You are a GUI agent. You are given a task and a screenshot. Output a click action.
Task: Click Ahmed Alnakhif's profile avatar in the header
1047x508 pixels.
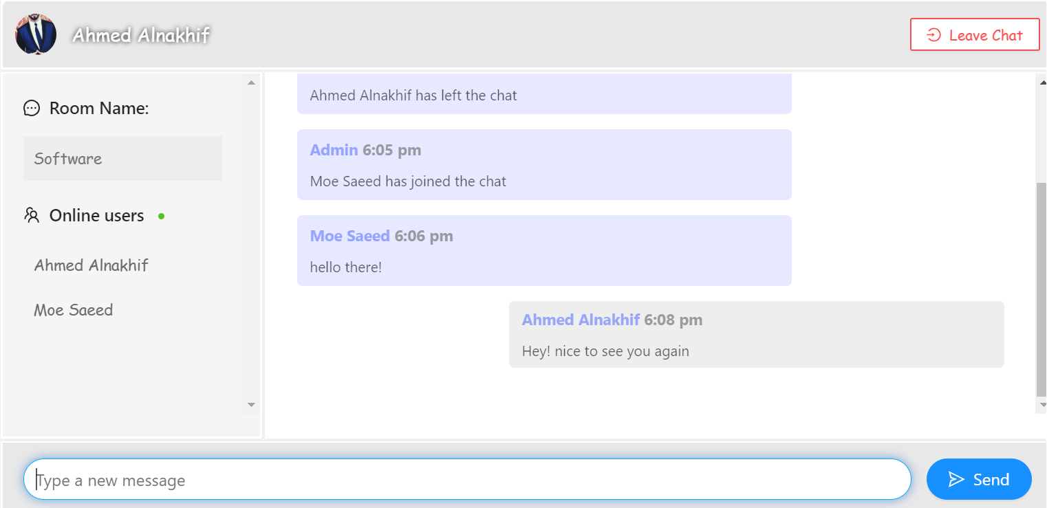(x=34, y=33)
